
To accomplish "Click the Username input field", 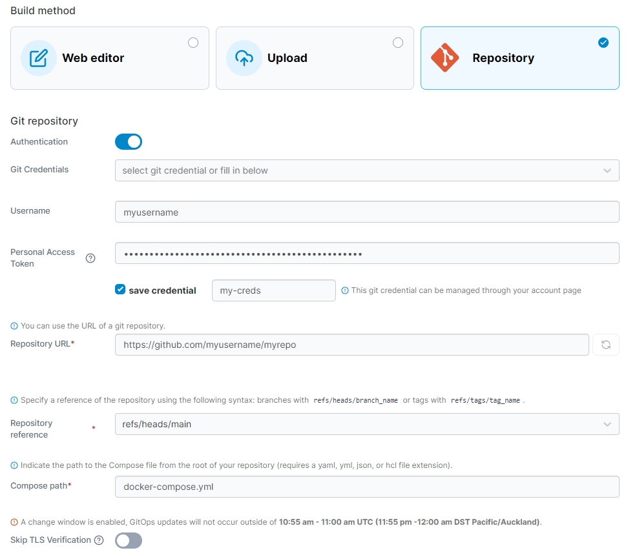I will pos(366,212).
